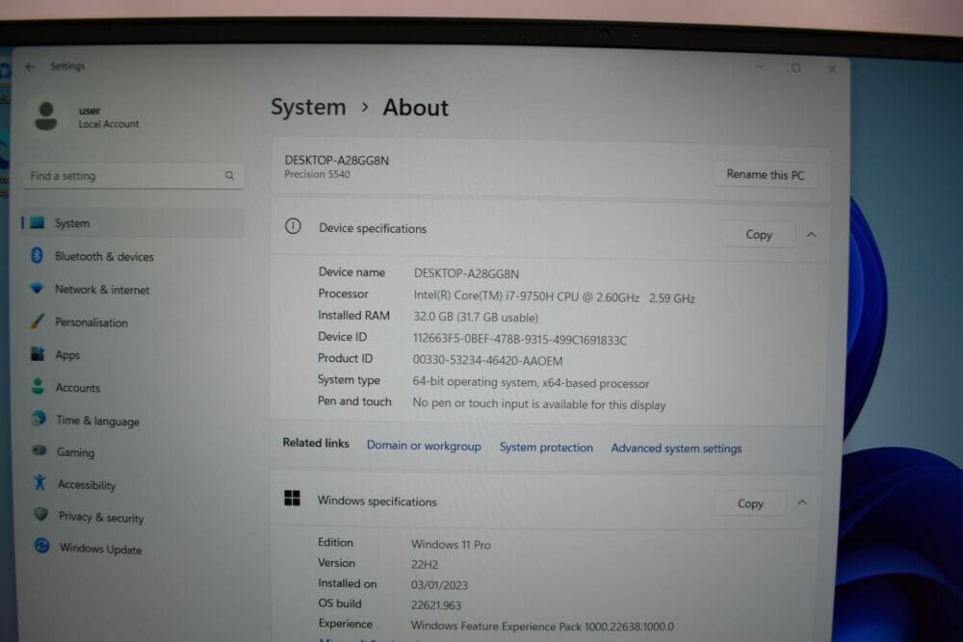
Task: Click the Windows Update sync icon
Action: coord(41,545)
